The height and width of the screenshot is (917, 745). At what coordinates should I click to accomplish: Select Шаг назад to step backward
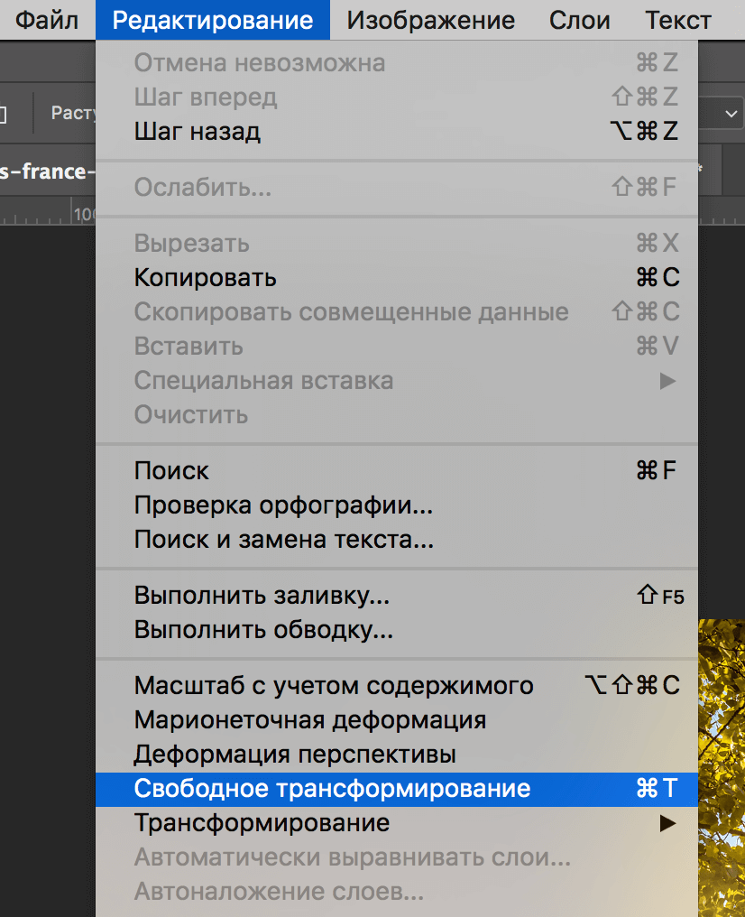tap(192, 130)
